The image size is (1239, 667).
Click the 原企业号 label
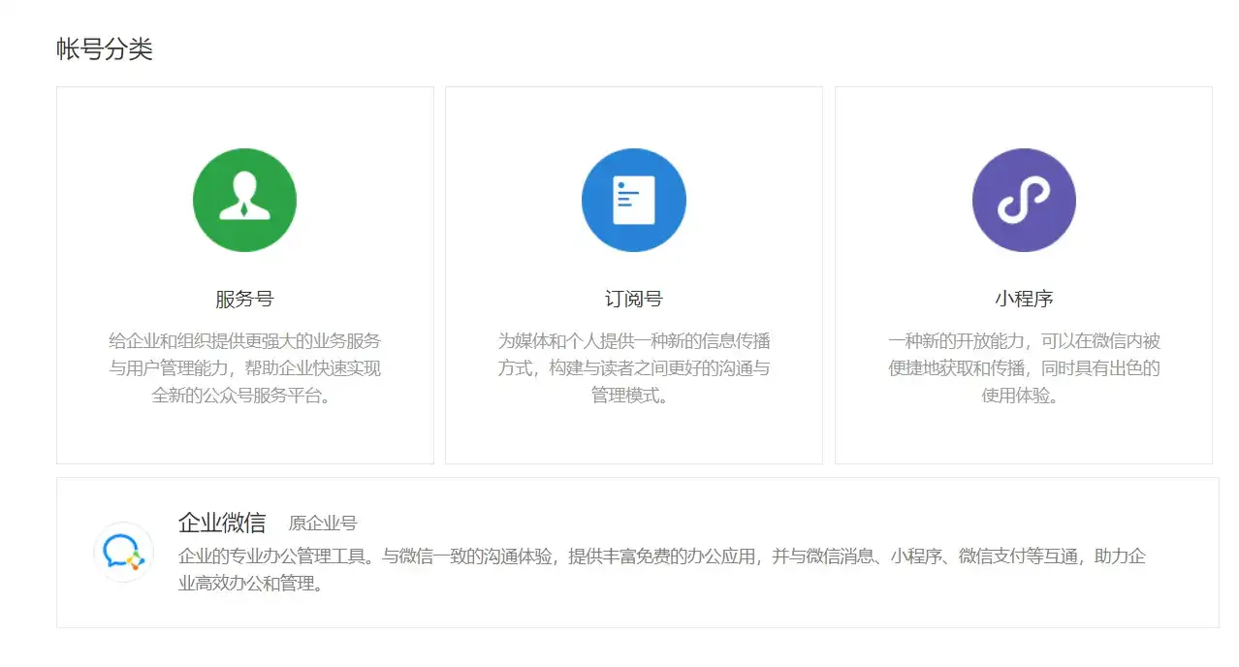[x=323, y=524]
